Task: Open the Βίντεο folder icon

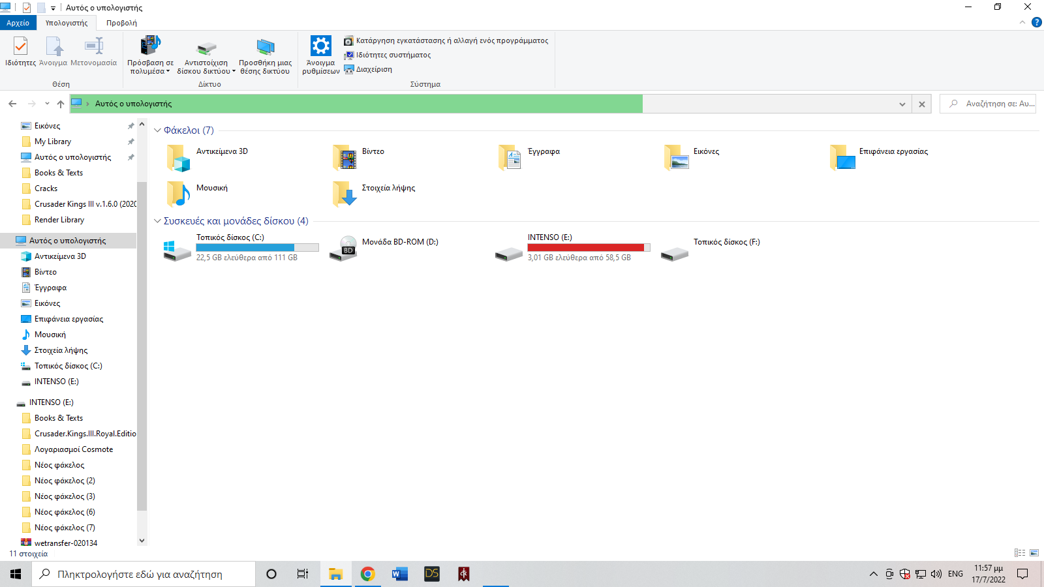Action: (x=344, y=158)
